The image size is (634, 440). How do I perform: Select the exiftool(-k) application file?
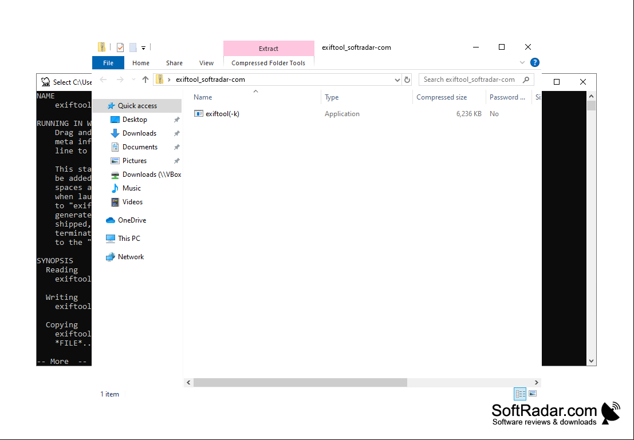click(222, 114)
